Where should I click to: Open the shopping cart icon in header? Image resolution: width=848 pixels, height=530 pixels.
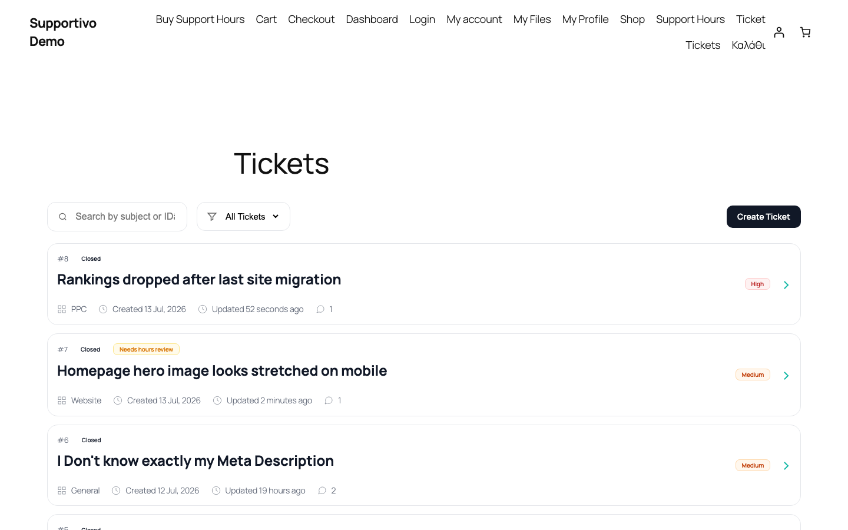click(806, 32)
